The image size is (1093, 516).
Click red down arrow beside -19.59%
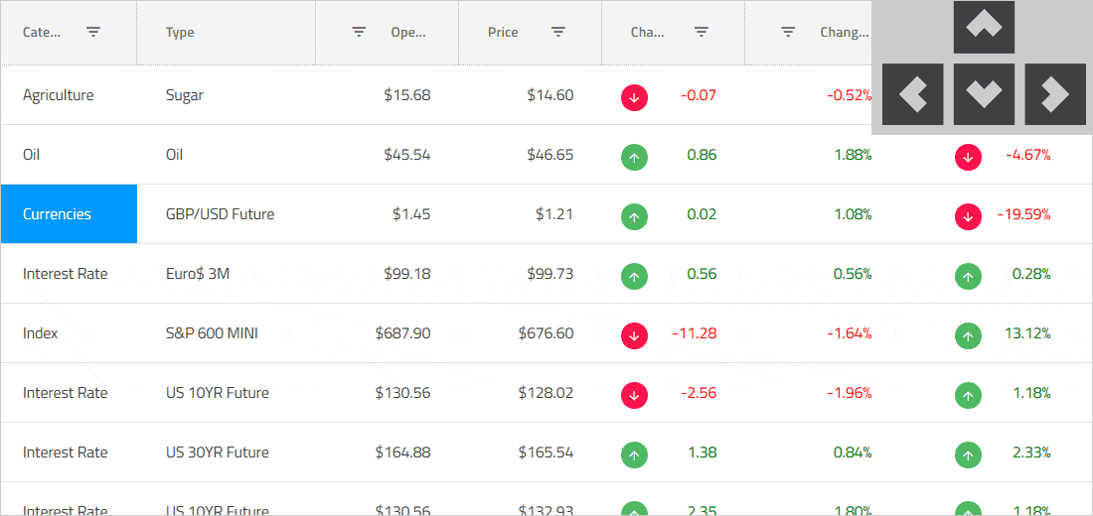pos(968,215)
